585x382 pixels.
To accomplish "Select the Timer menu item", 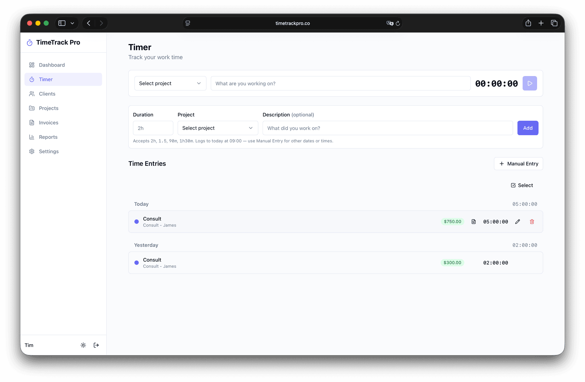I will (x=63, y=79).
